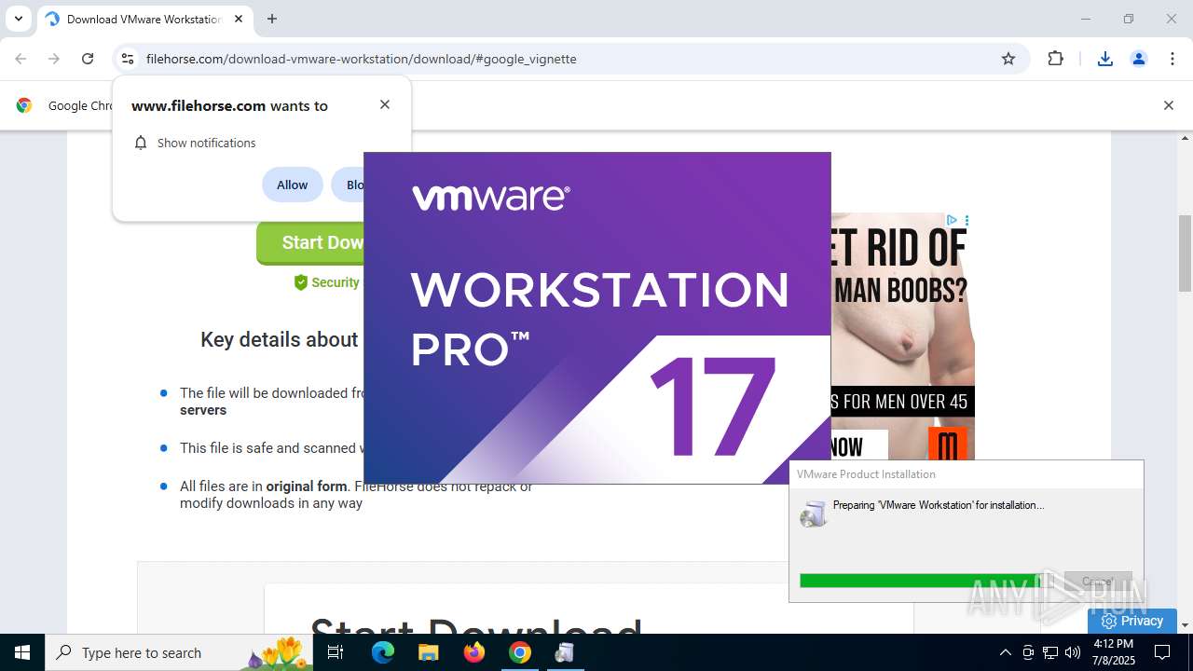Close the notification permission popup

coord(385,104)
